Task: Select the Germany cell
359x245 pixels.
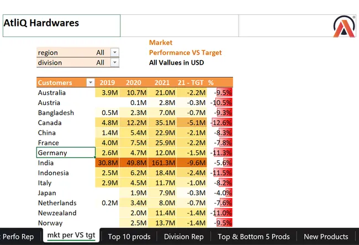Action: click(x=66, y=153)
